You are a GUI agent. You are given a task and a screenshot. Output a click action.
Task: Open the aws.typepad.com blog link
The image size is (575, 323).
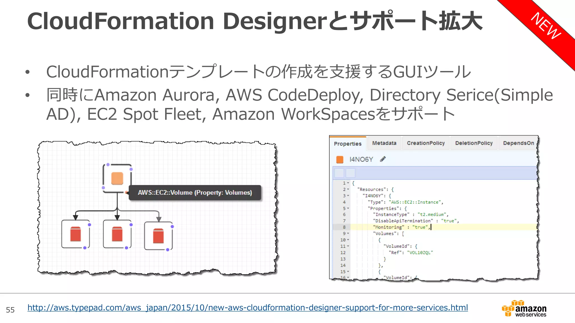[247, 308]
